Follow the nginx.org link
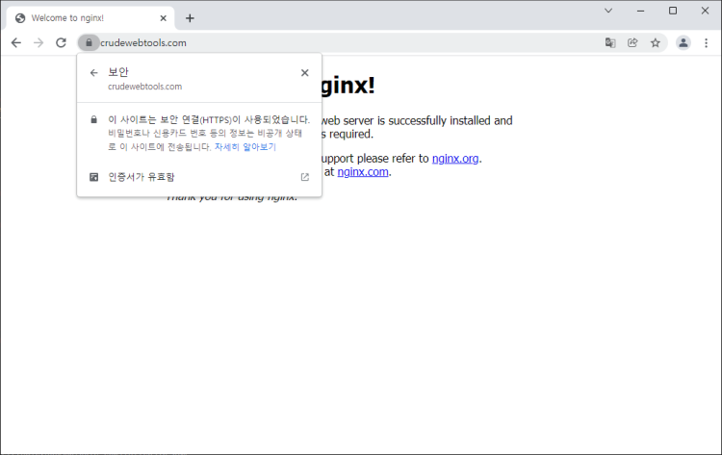Screen dimensions: 722x455 coord(454,159)
